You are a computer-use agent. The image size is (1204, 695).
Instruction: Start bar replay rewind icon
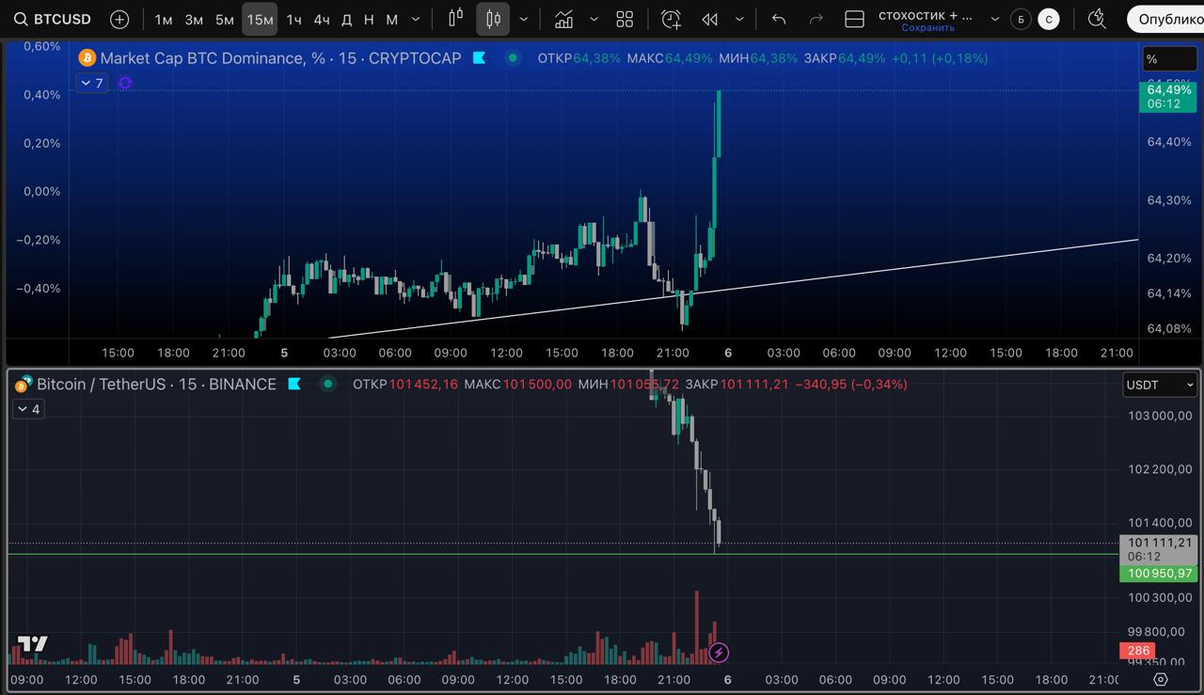tap(710, 19)
